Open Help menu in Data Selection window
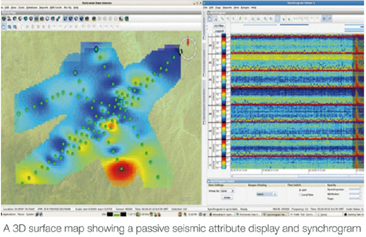This screenshot has height=237, width=366. tap(76, 8)
